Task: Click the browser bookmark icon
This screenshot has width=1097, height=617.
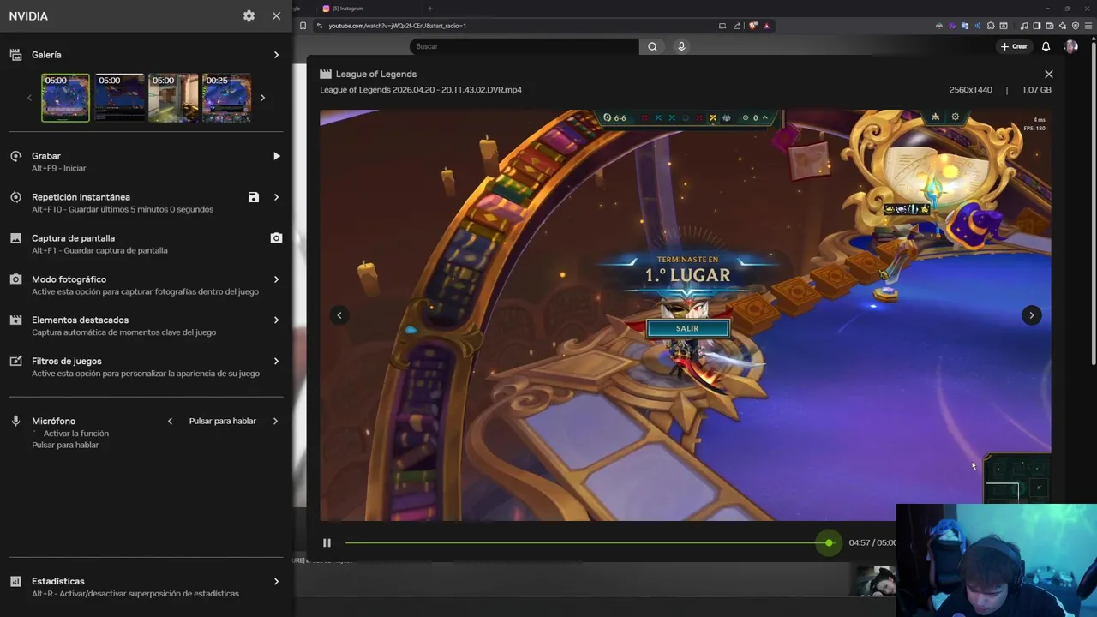Action: click(x=303, y=26)
